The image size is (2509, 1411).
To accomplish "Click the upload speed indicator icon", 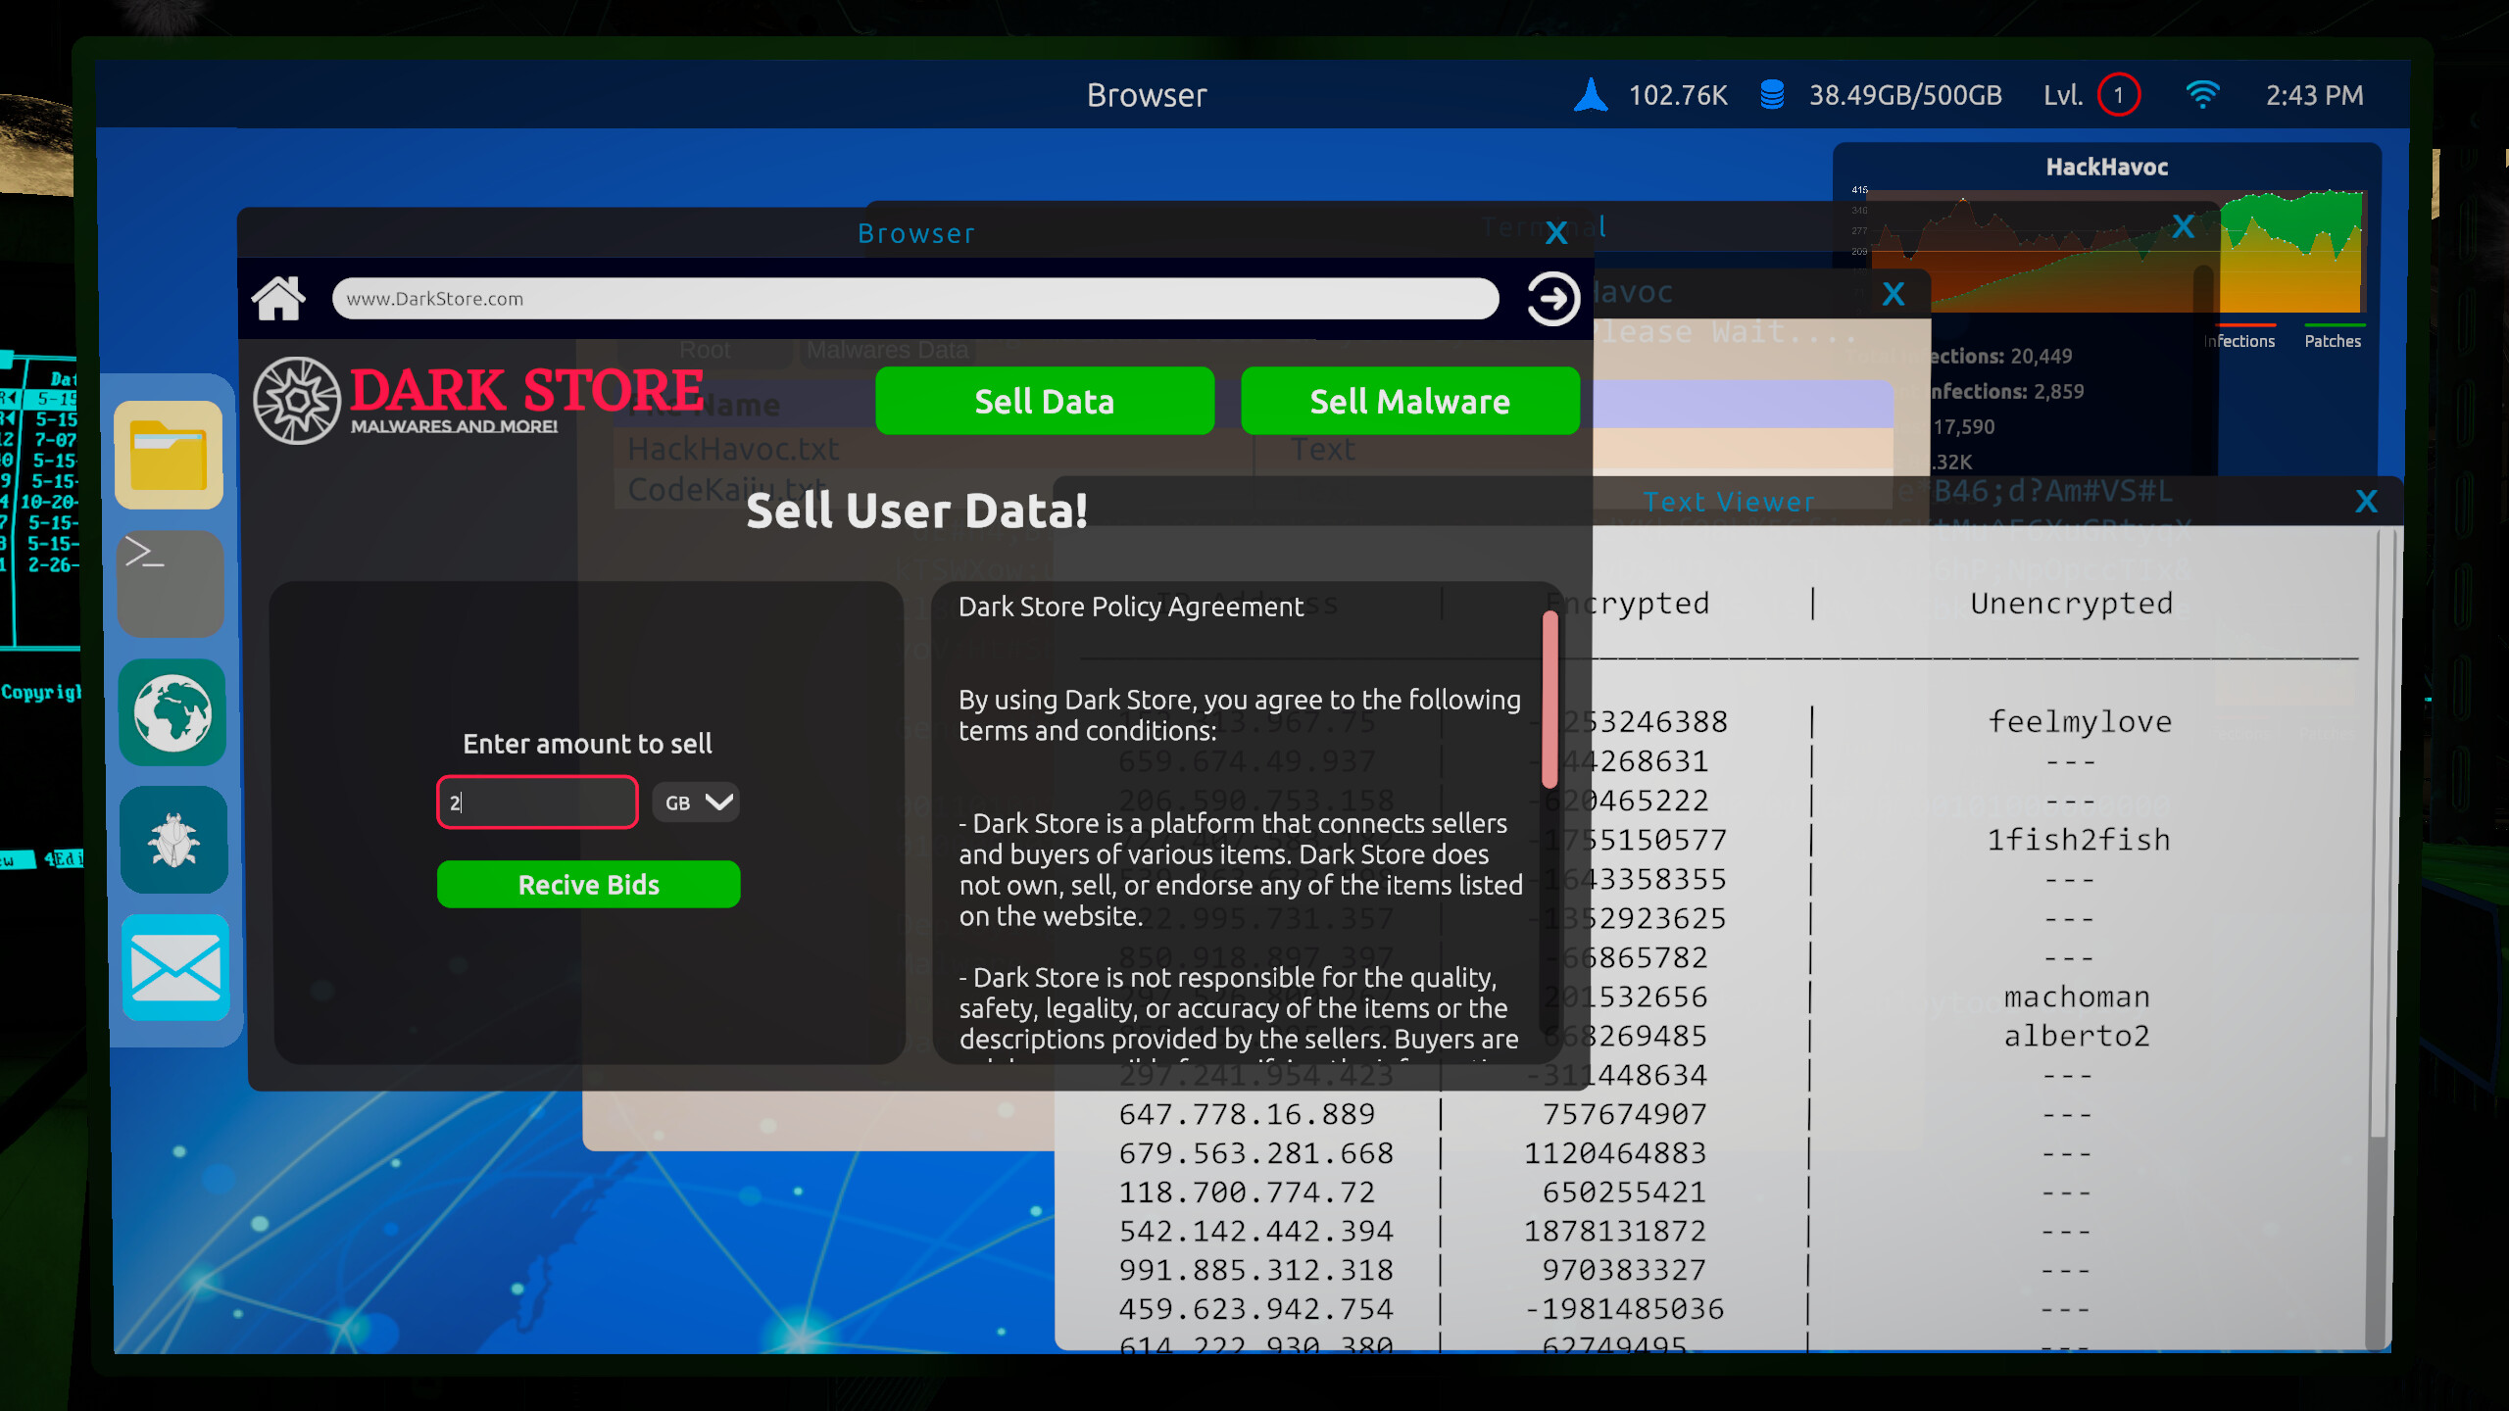I will (x=1592, y=94).
